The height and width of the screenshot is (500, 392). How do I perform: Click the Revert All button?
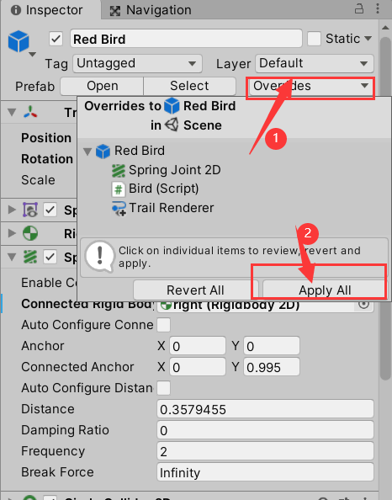point(195,290)
